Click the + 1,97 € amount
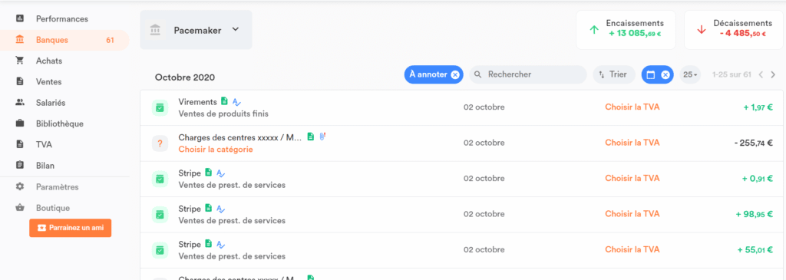The width and height of the screenshot is (786, 280). [x=758, y=107]
